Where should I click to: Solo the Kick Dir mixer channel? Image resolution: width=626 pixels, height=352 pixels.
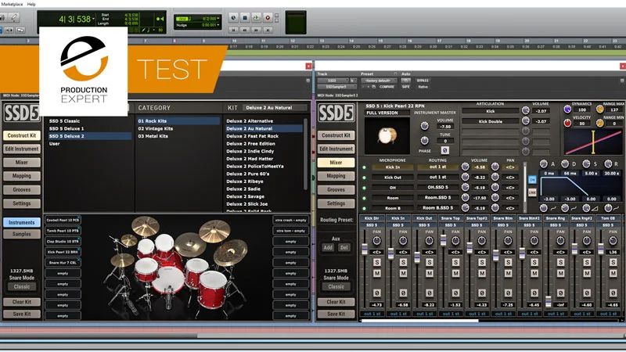[x=377, y=263]
